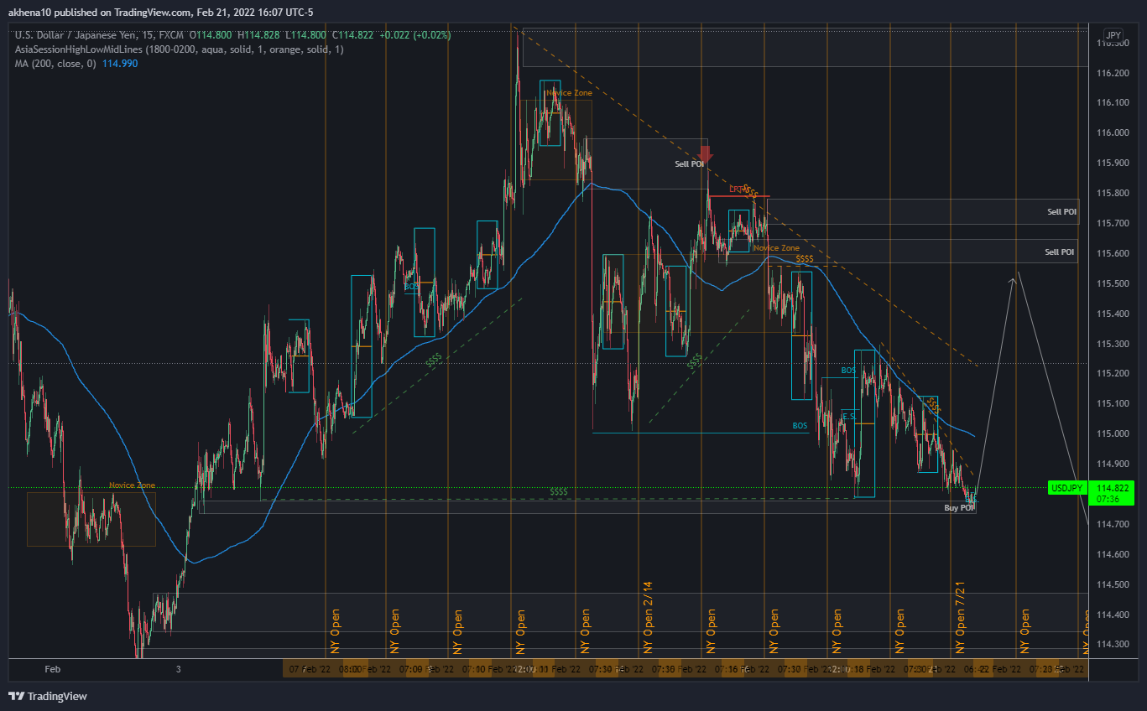The image size is (1147, 711).
Task: Click the 114.900 price axis label
Action: [x=1112, y=464]
